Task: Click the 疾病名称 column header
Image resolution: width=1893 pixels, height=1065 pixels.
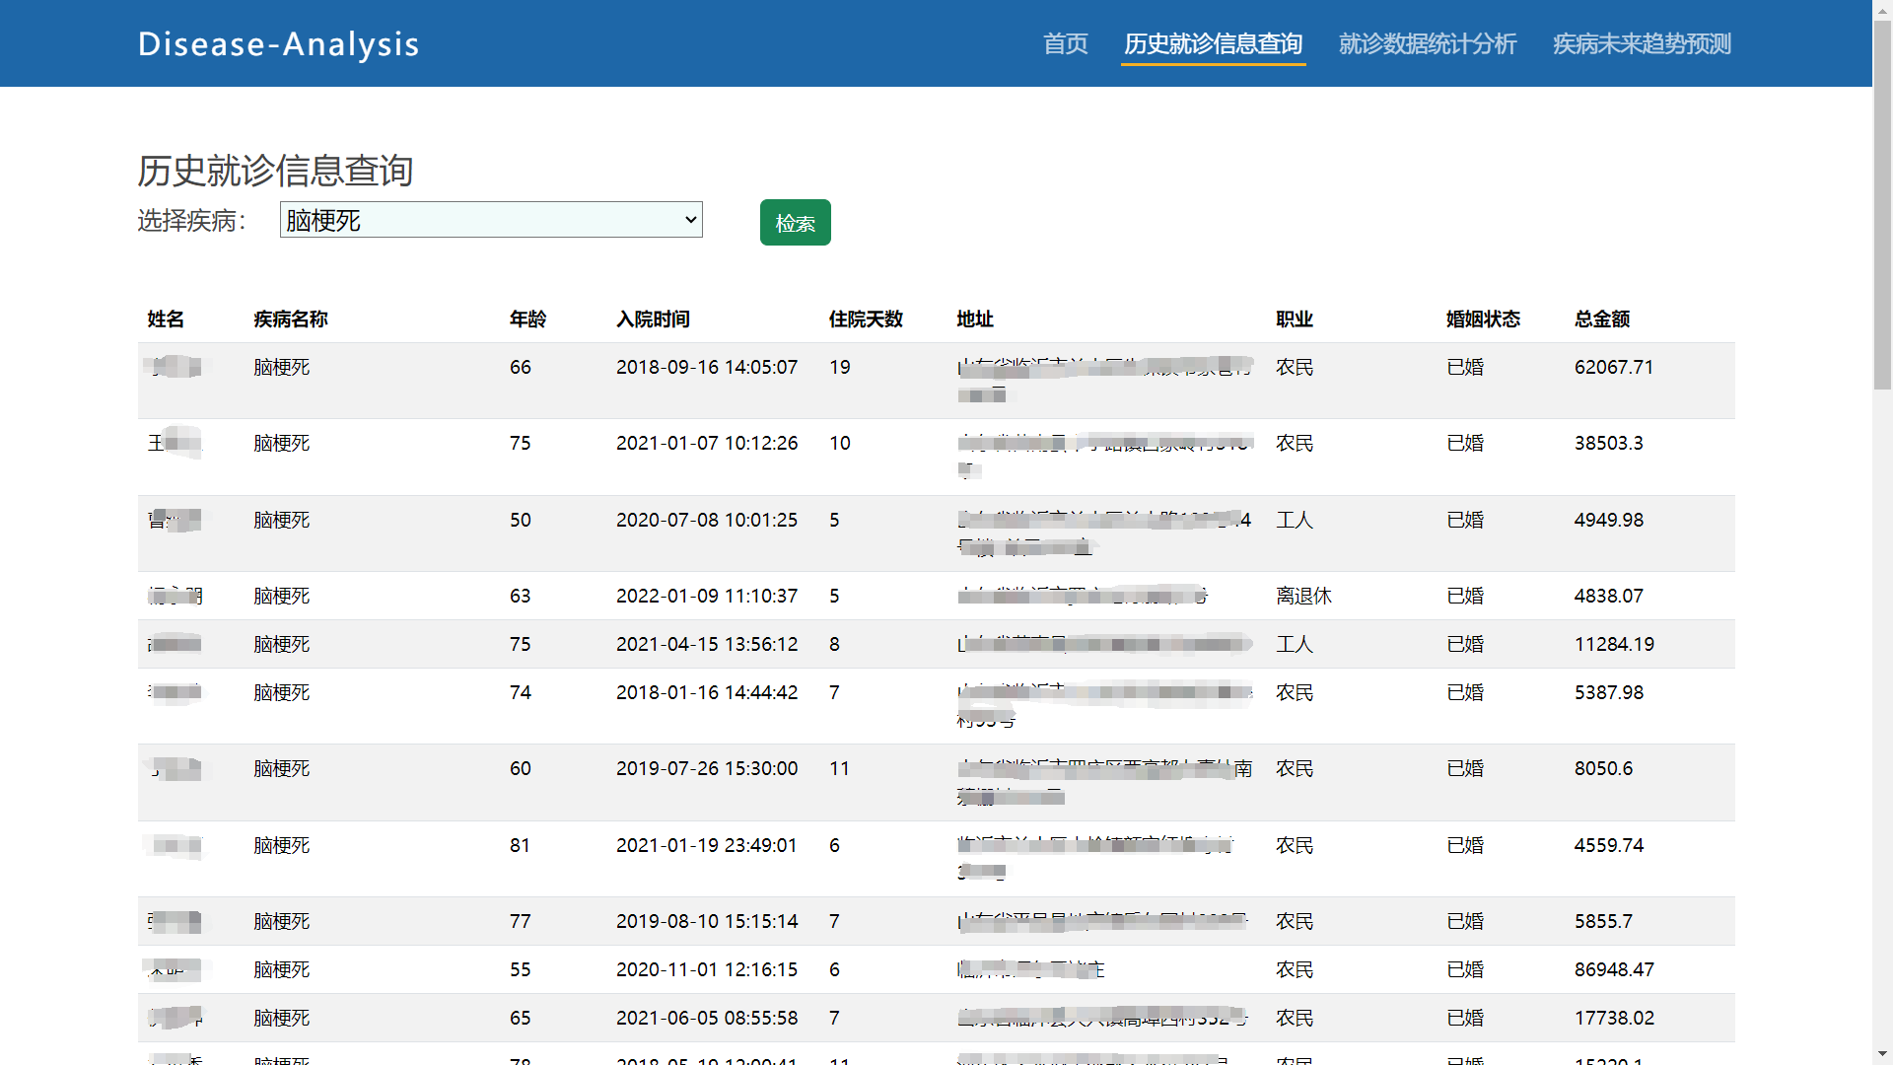Action: pos(290,319)
